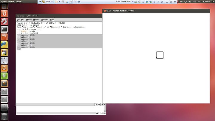Open the File menu in Python Shell
215x121 pixels.
coord(18,20)
